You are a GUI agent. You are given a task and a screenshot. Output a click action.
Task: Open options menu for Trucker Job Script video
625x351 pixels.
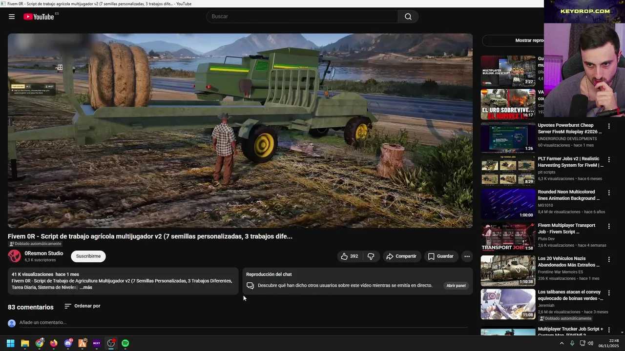609,330
